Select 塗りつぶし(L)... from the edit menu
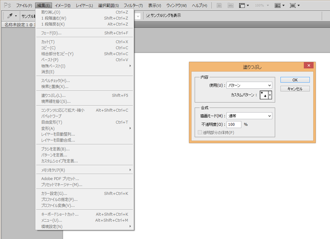Screen dimensions: 330x239 (53, 95)
